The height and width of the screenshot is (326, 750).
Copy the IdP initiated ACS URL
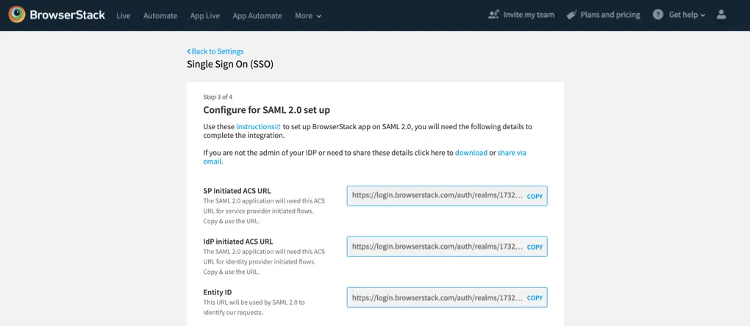[535, 247]
